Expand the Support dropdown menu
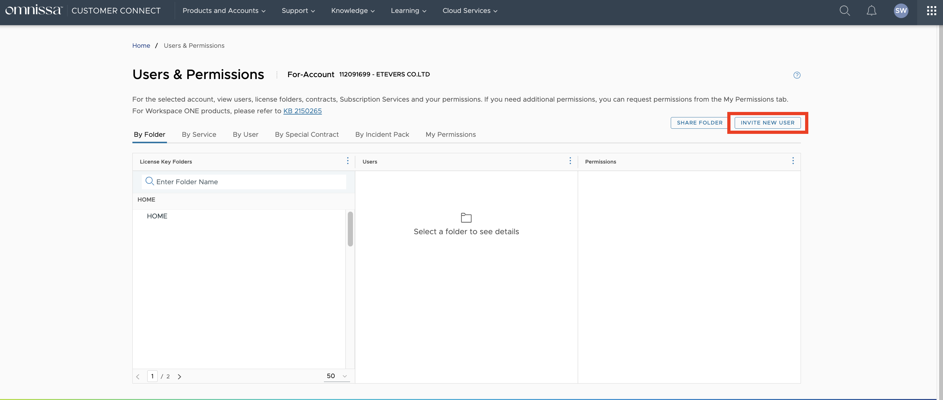Screen dimensions: 943x400 coord(298,11)
